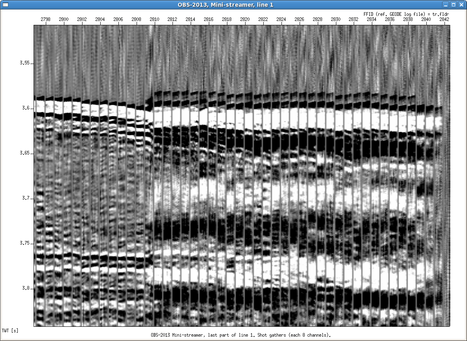This screenshot has height=341, width=467.
Task: Click the 3.65 time axis label
Action: (x=24, y=153)
